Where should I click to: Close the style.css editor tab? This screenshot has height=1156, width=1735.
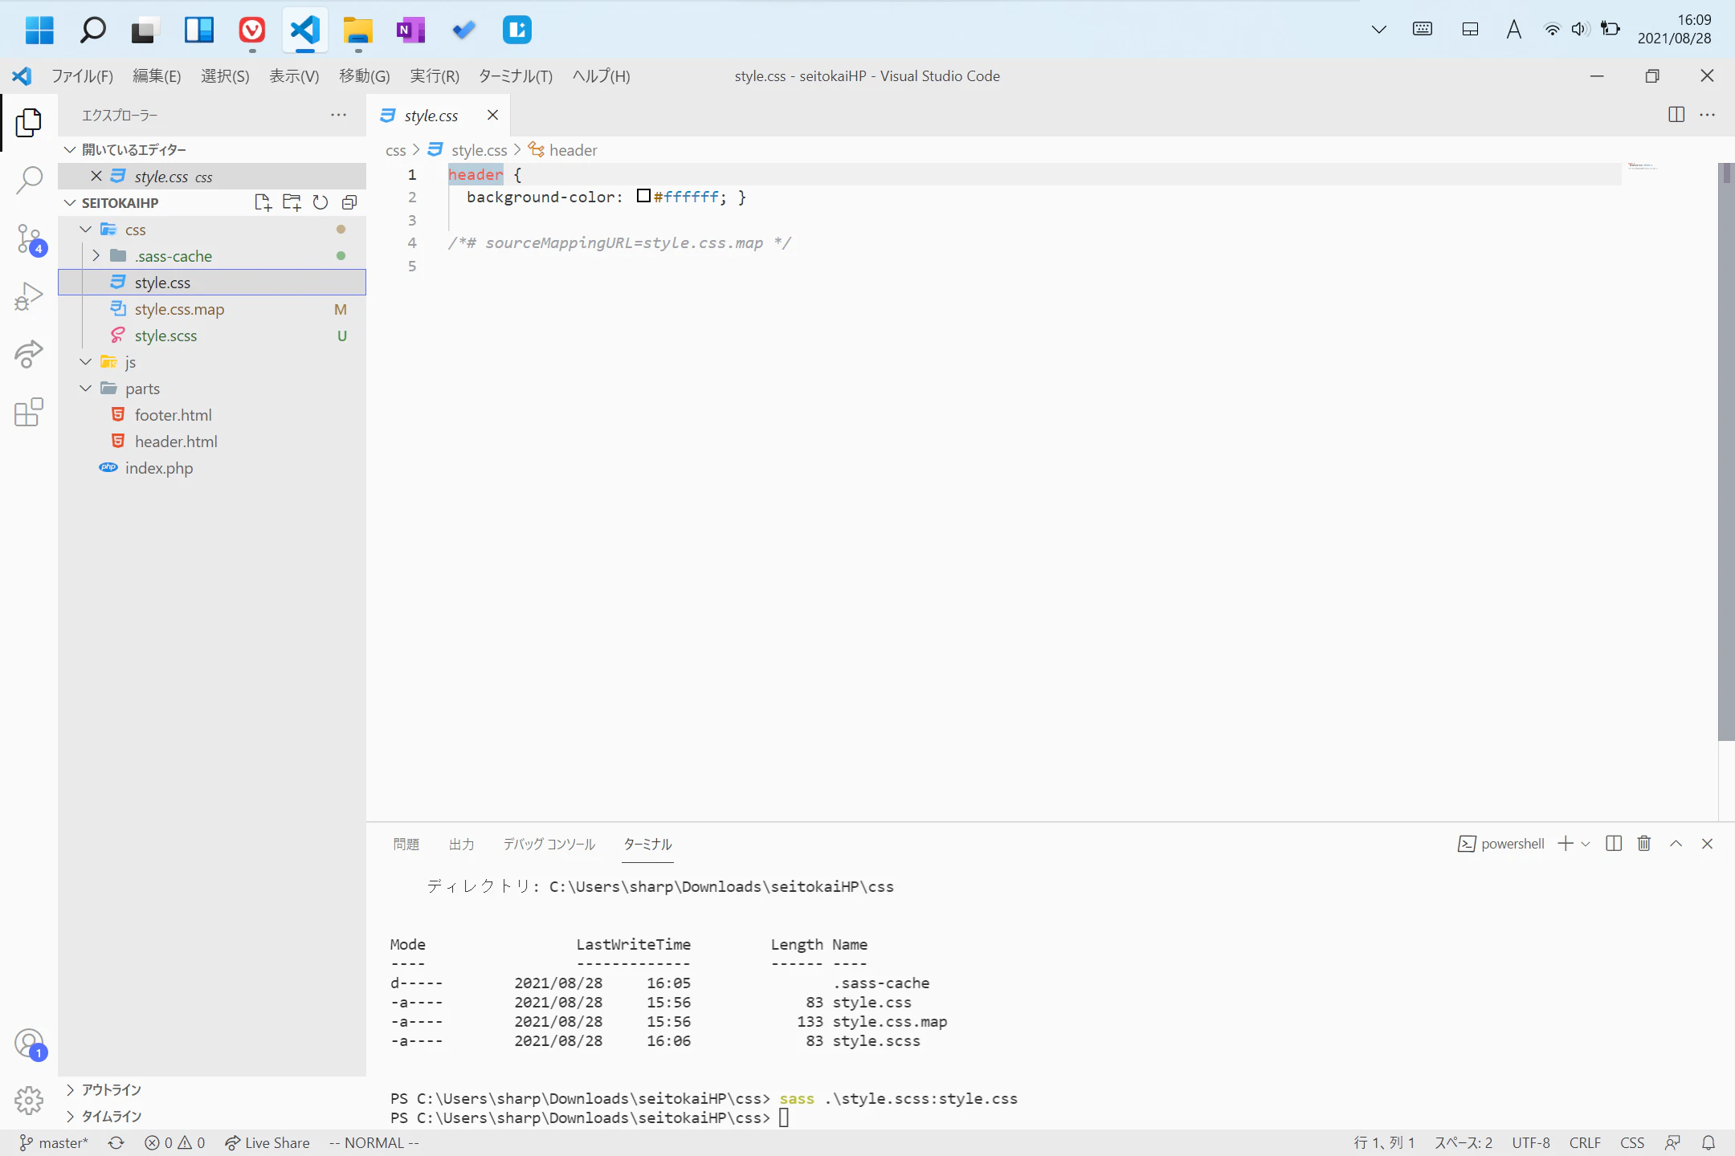(493, 115)
